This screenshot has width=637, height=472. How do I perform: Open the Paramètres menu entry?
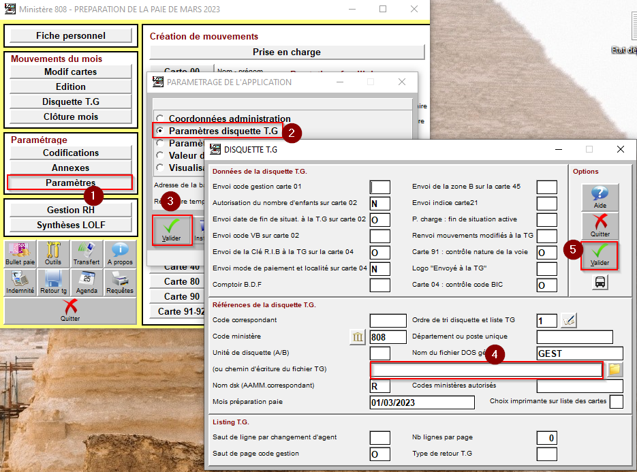click(x=70, y=183)
